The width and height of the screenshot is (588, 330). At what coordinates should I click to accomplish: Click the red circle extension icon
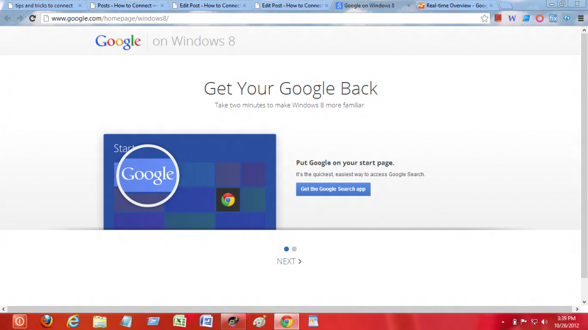pos(540,18)
